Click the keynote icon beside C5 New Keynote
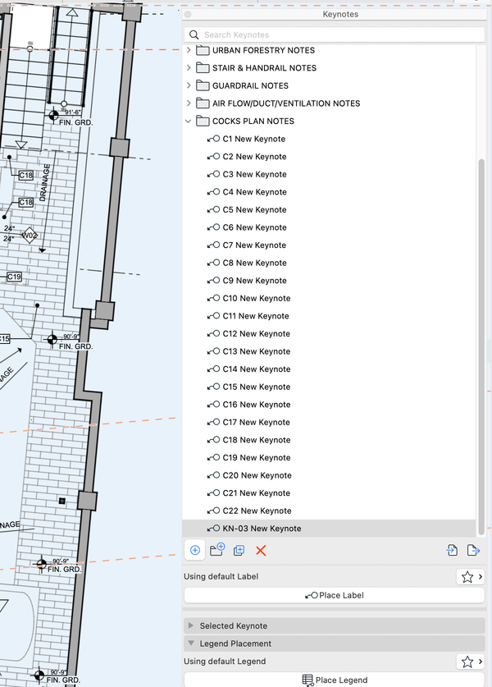The width and height of the screenshot is (492, 687). tap(213, 210)
